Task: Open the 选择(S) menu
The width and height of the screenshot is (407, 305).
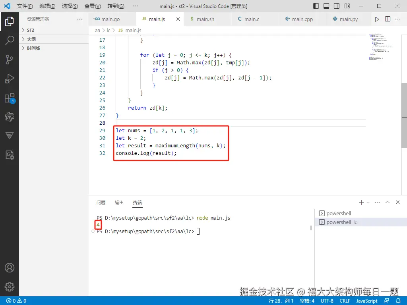Action: click(70, 6)
